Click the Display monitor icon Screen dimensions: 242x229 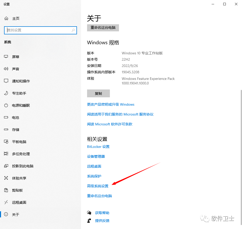pos(6,57)
